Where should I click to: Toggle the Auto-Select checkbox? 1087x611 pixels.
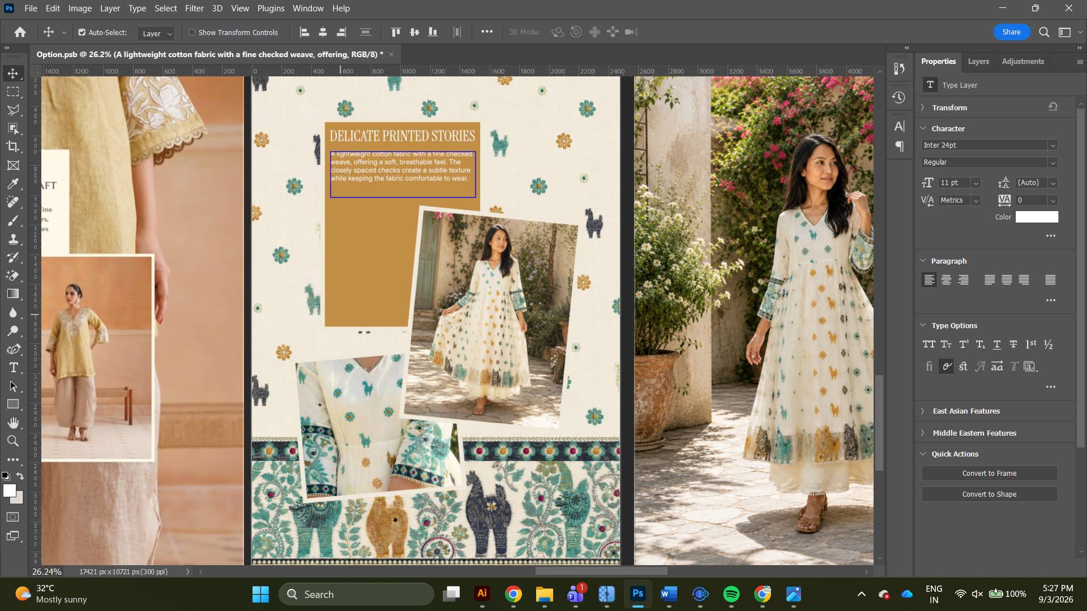(82, 32)
